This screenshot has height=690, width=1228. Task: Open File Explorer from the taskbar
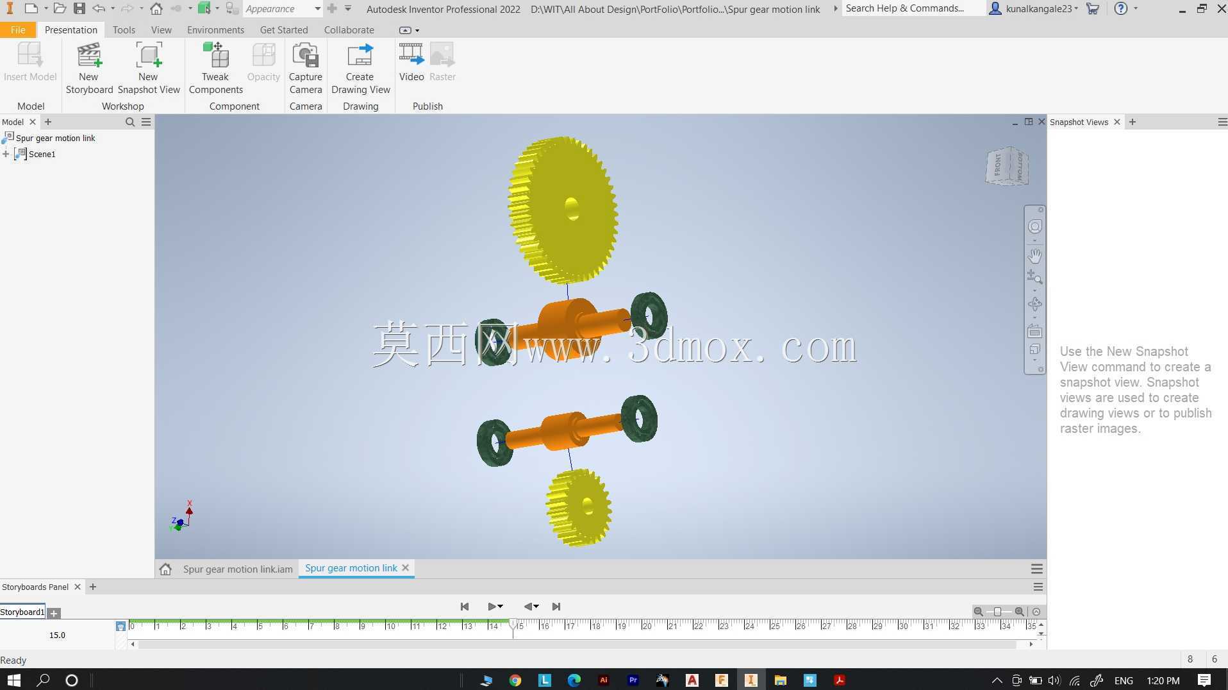click(780, 680)
